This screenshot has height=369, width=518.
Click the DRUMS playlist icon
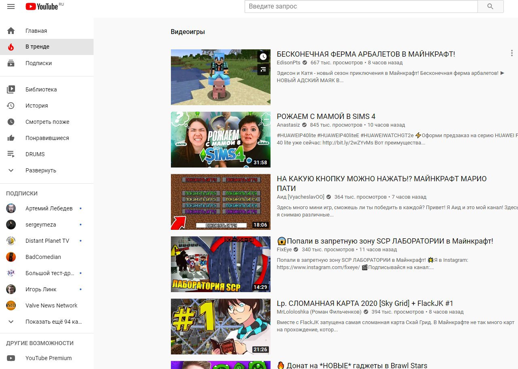pos(11,154)
